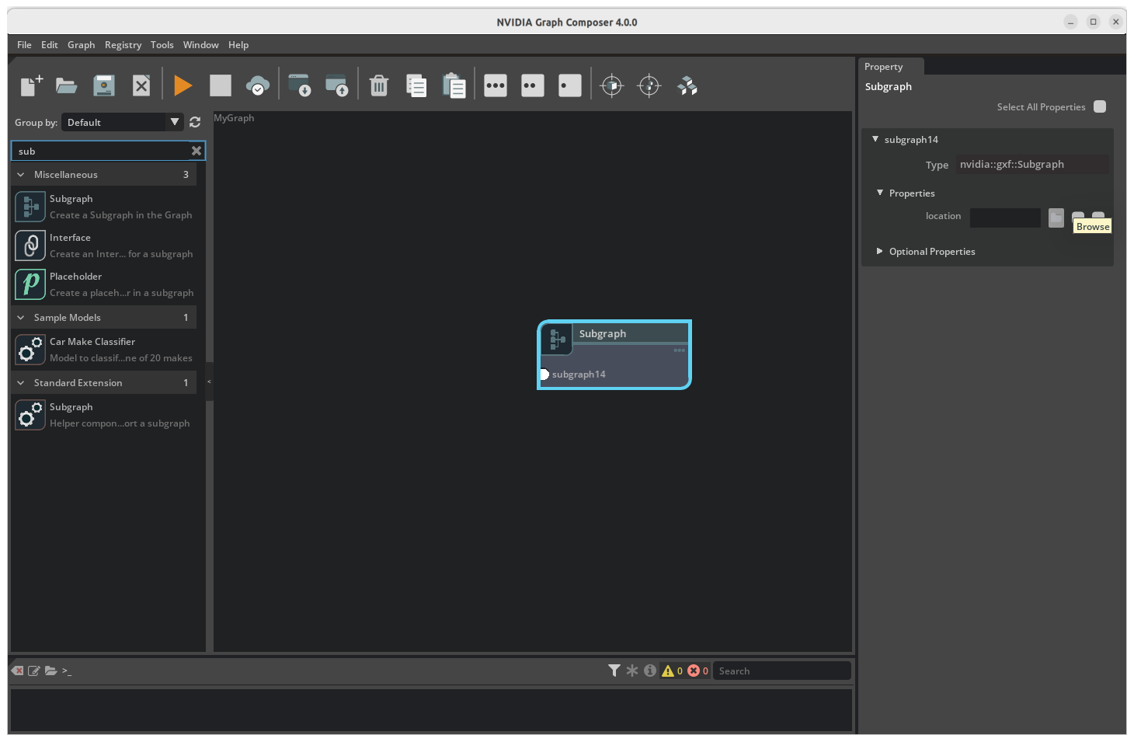The height and width of the screenshot is (742, 1134).
Task: Collapse the Miscellaneous category
Action: (20, 174)
